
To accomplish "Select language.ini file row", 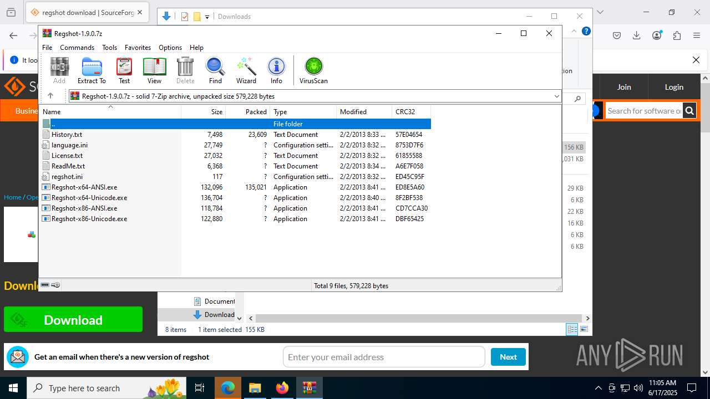I will point(236,145).
